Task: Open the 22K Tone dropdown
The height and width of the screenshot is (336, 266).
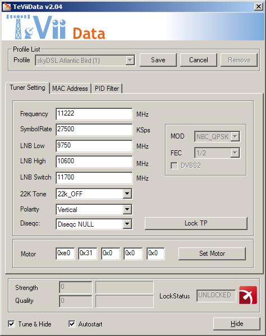Action: point(127,194)
